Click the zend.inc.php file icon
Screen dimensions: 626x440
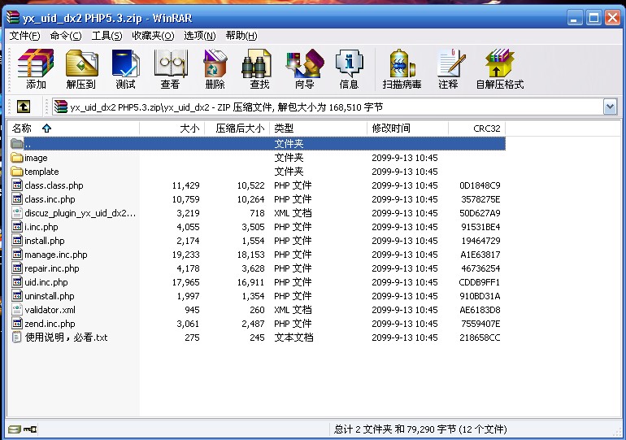point(17,324)
